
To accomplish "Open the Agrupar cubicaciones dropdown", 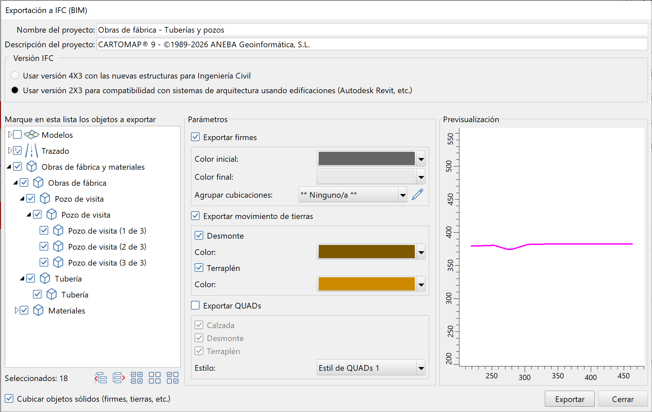I will click(403, 195).
